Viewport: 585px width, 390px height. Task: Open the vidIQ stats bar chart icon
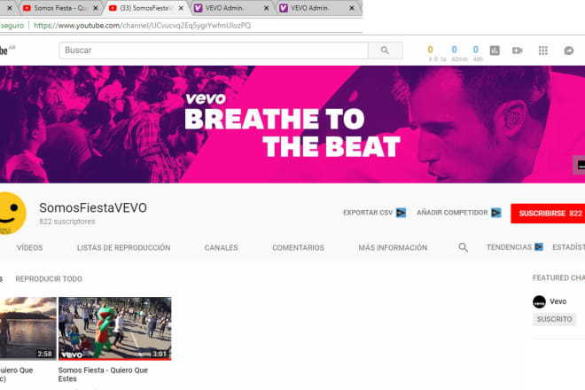tap(495, 51)
